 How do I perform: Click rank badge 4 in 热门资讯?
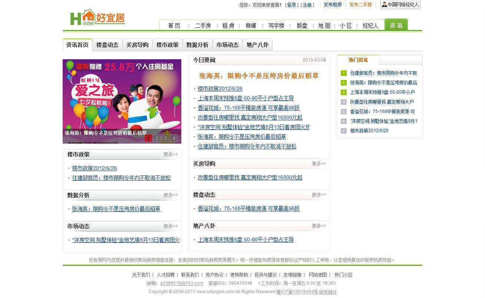(344, 102)
